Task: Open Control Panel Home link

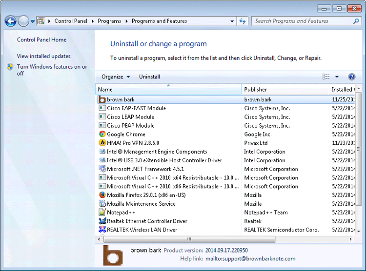Action: tap(41, 40)
